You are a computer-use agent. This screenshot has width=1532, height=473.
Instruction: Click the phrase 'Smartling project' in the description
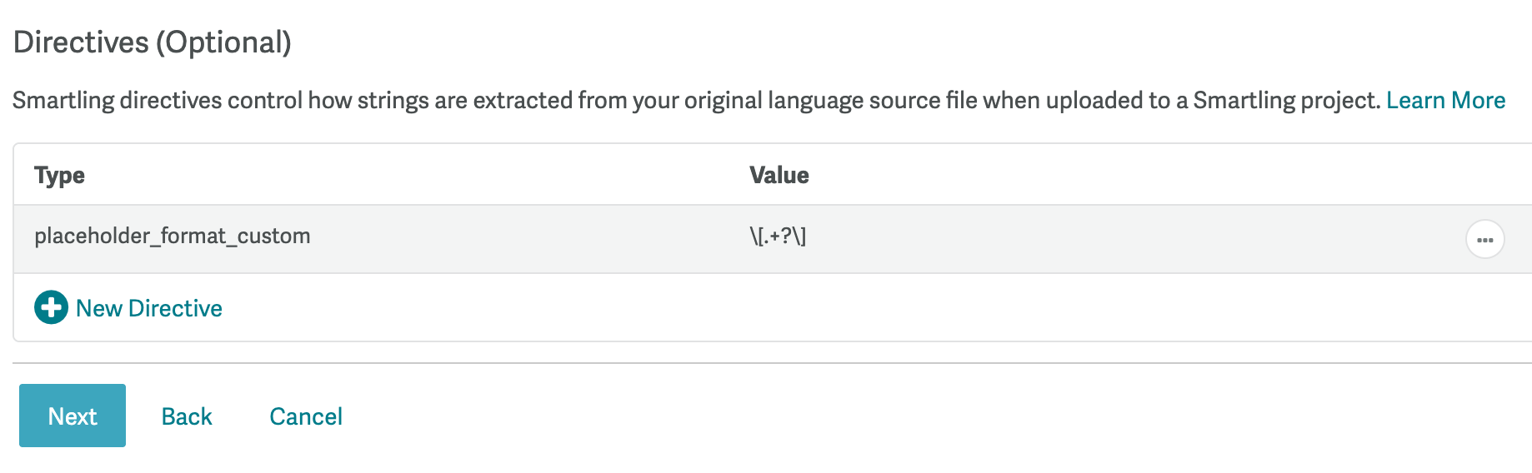[x=1284, y=101]
